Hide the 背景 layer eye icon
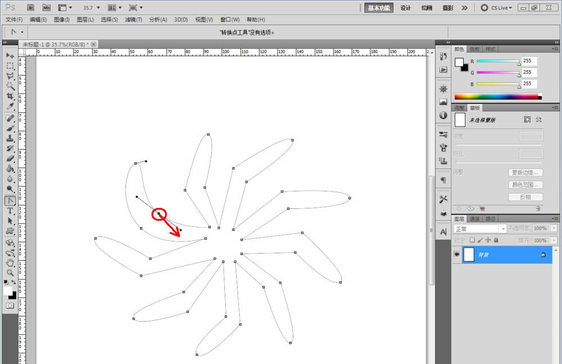This screenshot has height=364, width=562. 457,254
